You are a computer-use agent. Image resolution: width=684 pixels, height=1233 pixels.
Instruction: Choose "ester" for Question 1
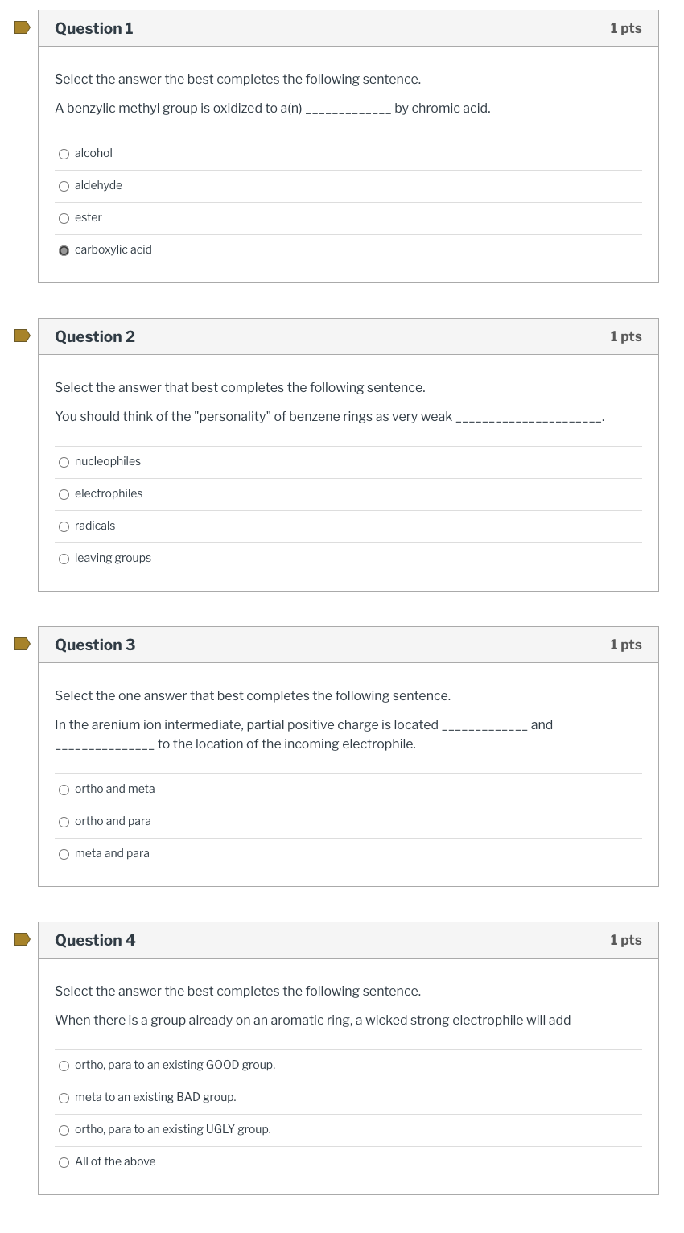point(64,218)
